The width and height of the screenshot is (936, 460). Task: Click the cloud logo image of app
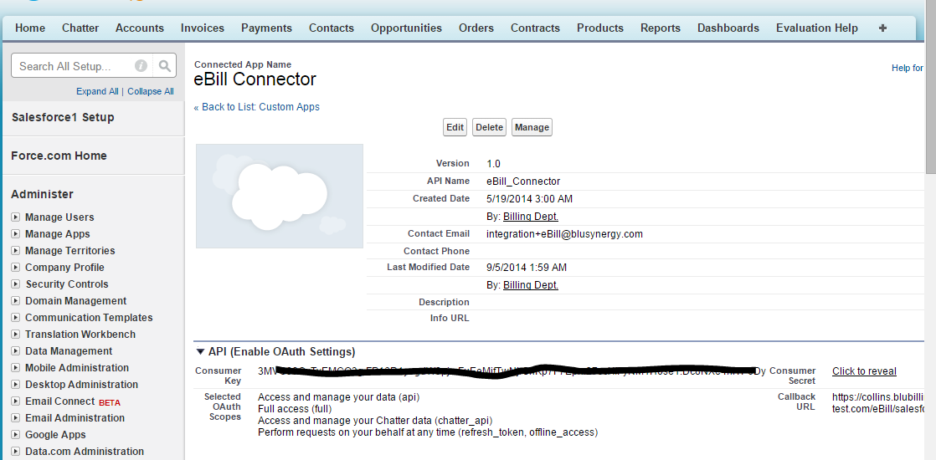[280, 196]
